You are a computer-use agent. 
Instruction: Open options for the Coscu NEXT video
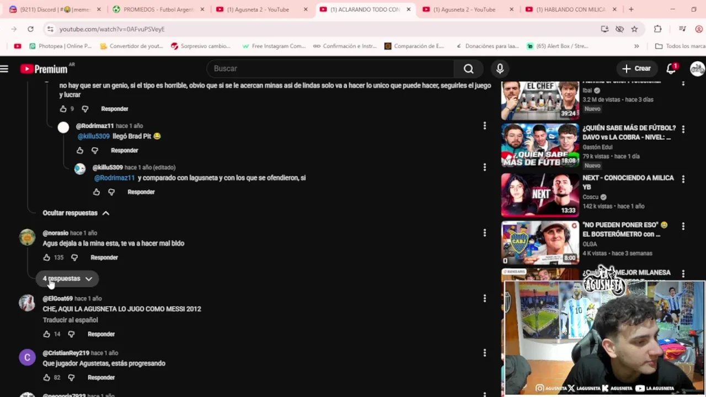click(x=683, y=179)
